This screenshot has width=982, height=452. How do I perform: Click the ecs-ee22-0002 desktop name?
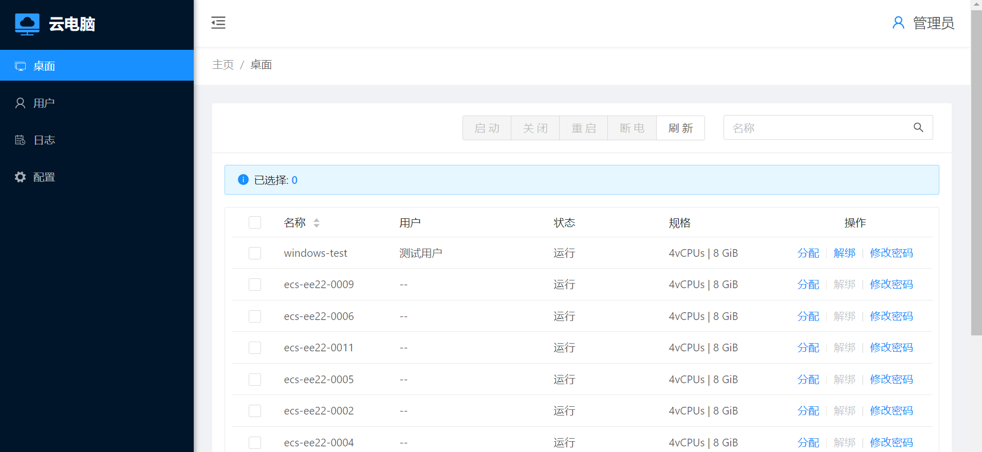pyautogui.click(x=319, y=411)
